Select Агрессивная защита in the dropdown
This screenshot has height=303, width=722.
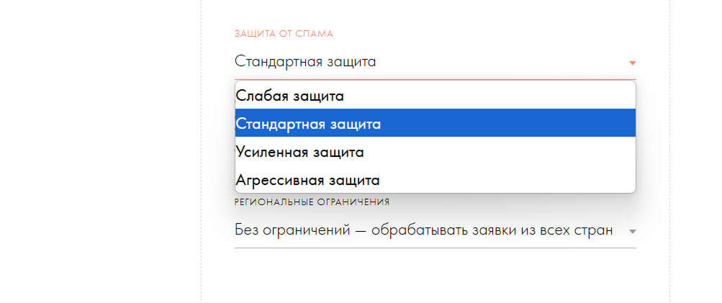coord(435,179)
